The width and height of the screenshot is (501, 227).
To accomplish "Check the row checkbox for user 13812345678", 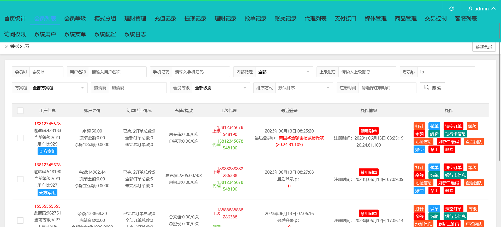I will tap(20, 179).
